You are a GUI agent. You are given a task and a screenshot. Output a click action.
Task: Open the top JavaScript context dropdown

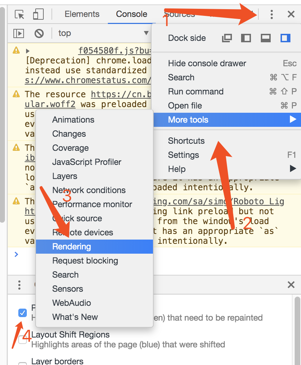click(104, 33)
